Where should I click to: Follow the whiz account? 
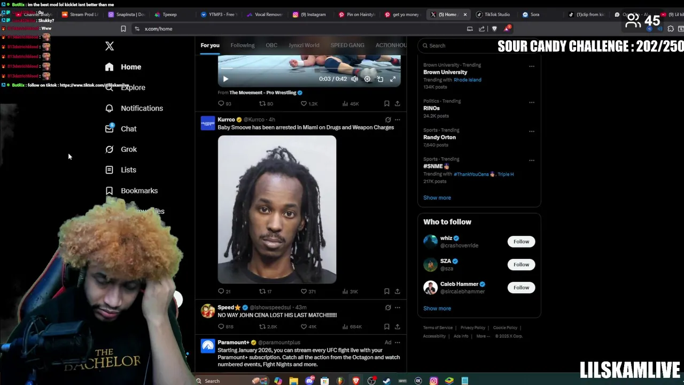pos(521,242)
